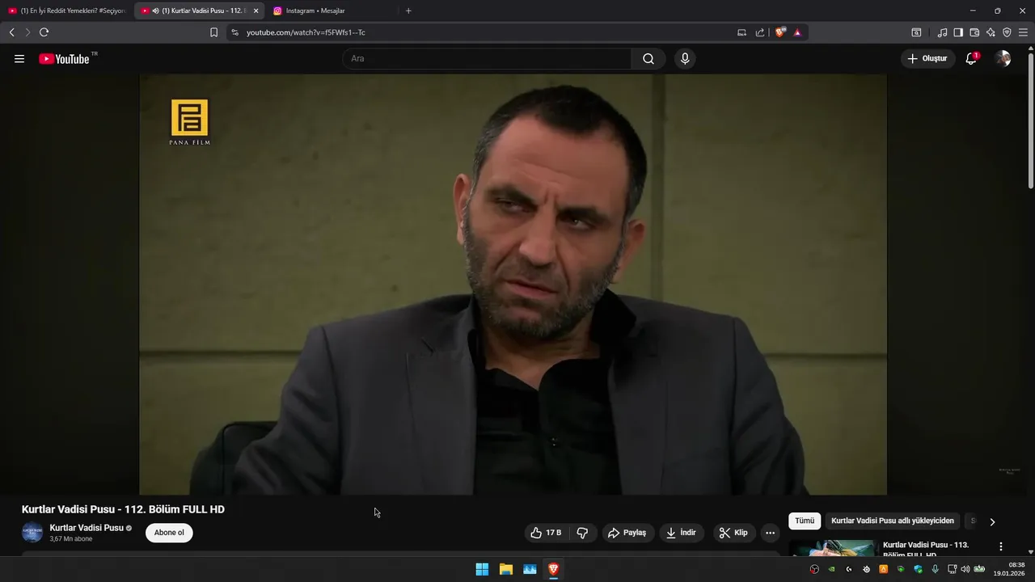Open Brave Wallet icon

point(974,32)
